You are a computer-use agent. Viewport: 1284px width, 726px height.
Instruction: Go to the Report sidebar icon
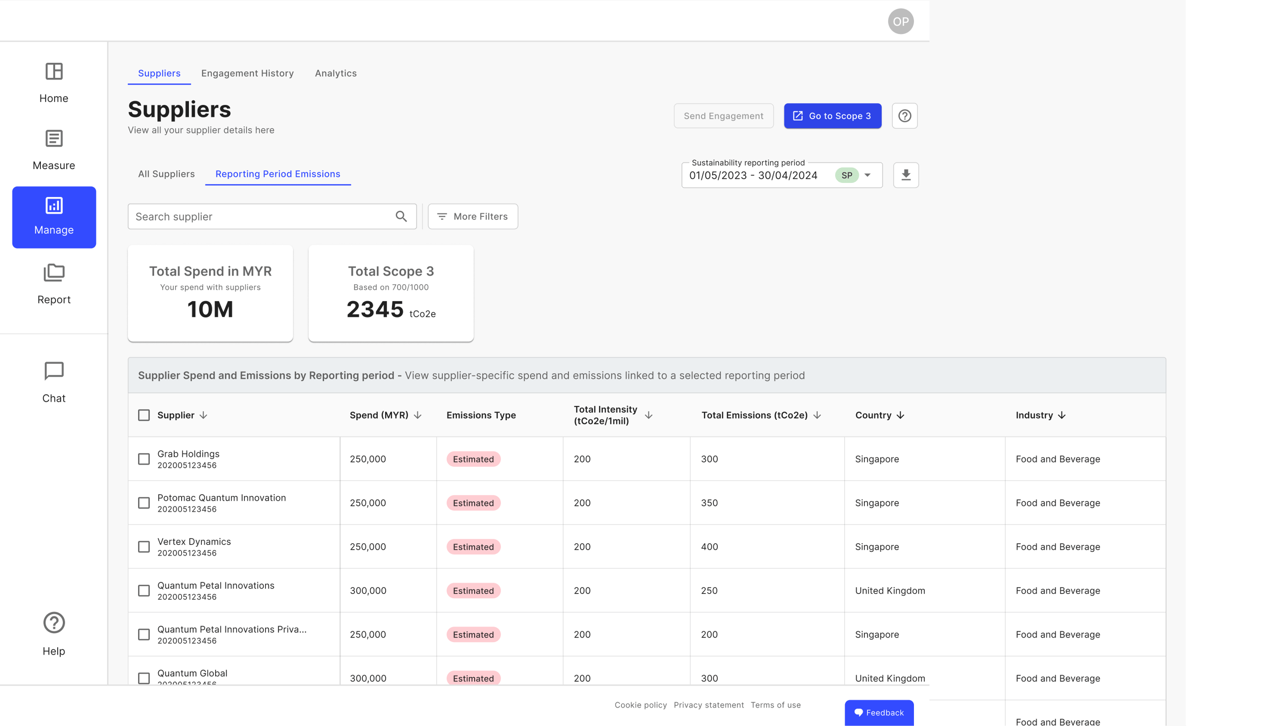click(x=54, y=273)
